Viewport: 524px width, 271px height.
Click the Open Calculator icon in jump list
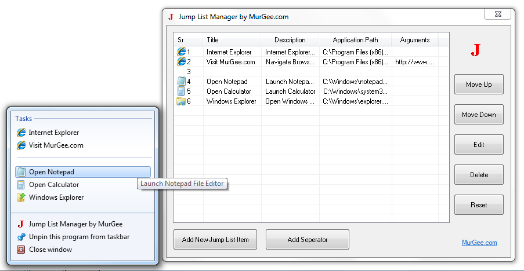point(21,185)
